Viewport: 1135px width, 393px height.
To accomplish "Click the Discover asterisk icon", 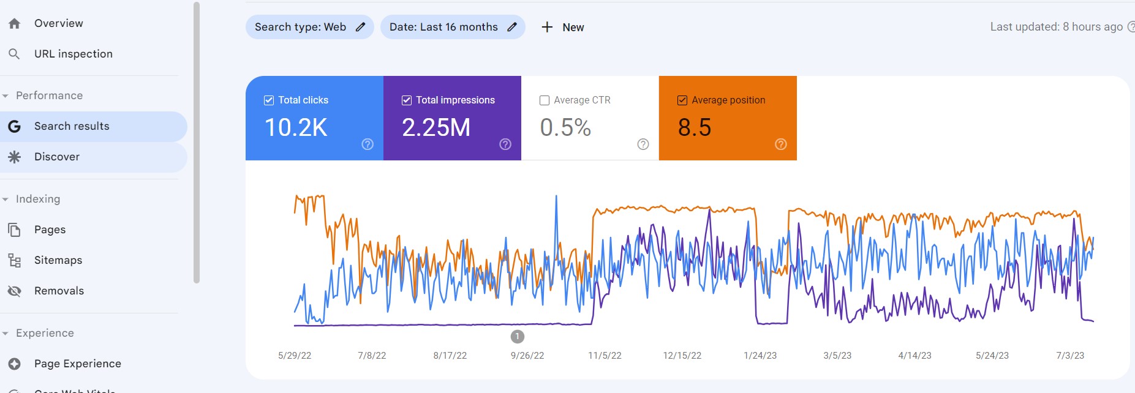I will (x=15, y=157).
